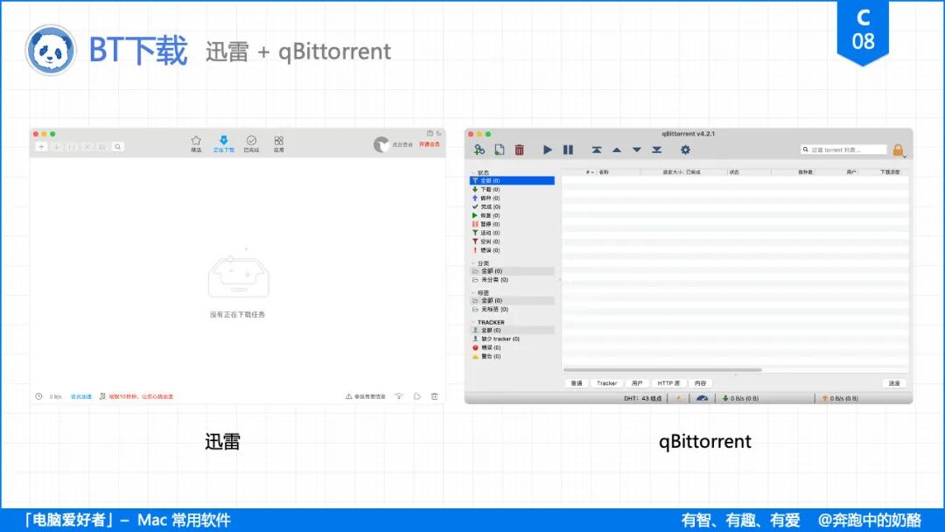
Task: Open qBittorrent settings gear icon
Action: [685, 150]
